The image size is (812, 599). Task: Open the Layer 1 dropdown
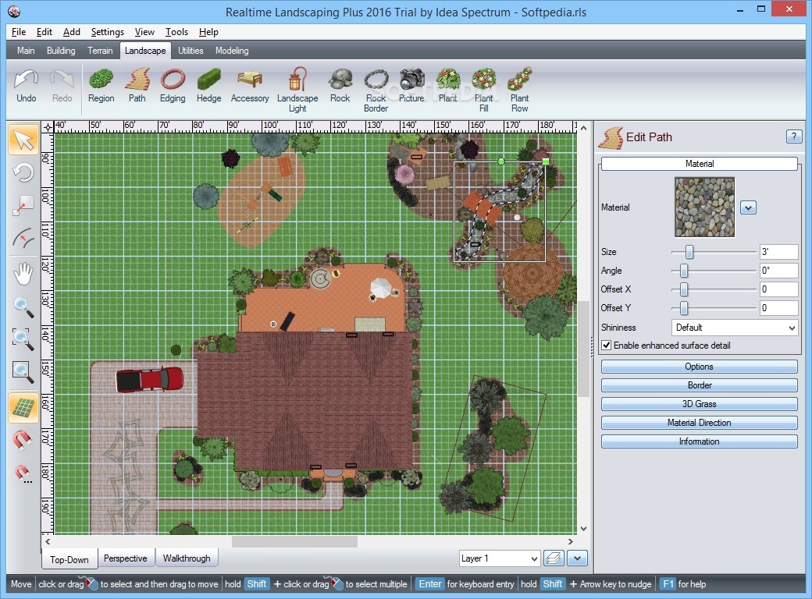pos(499,558)
